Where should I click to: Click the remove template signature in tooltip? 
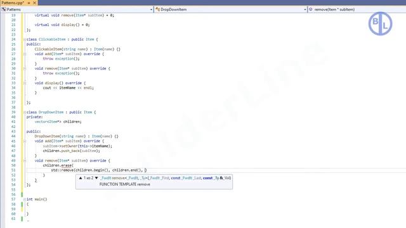click(166, 178)
